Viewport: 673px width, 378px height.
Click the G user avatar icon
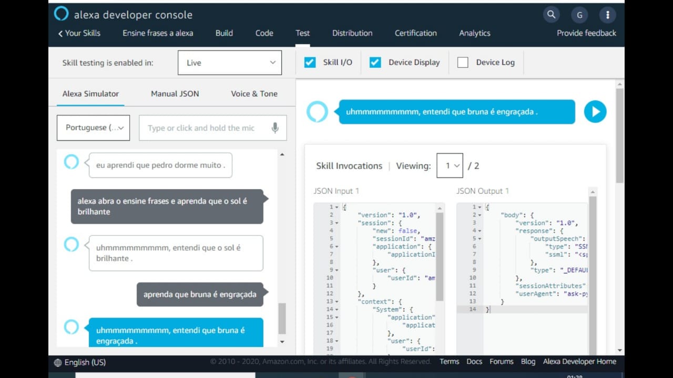(x=579, y=15)
